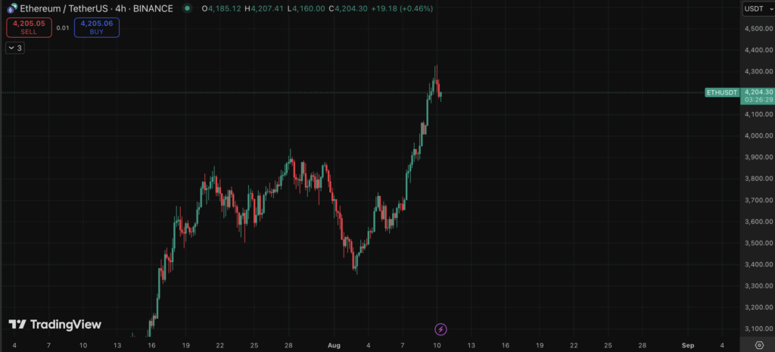Click the 4,204.30 current price label

(758, 92)
